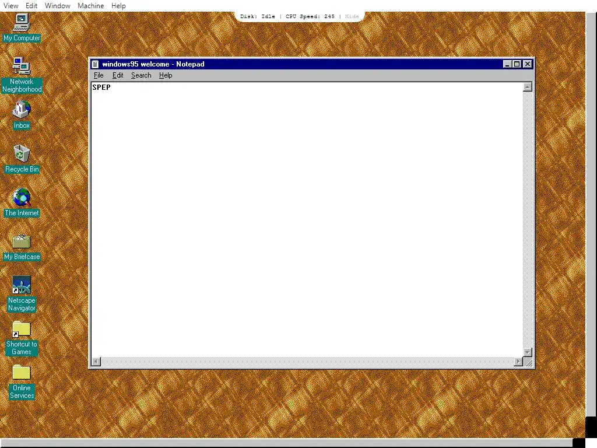Screen dimensions: 597x448
Task: Maximize the Notepad window
Action: (x=517, y=64)
